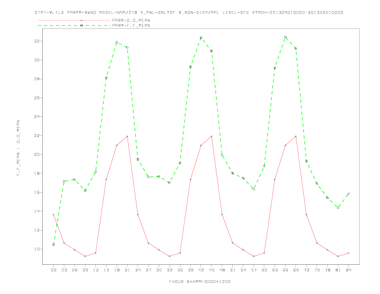Screen dimensions: 380x294
Task: Select the red solid legend line sample
Action: pyautogui.click(x=74, y=20)
